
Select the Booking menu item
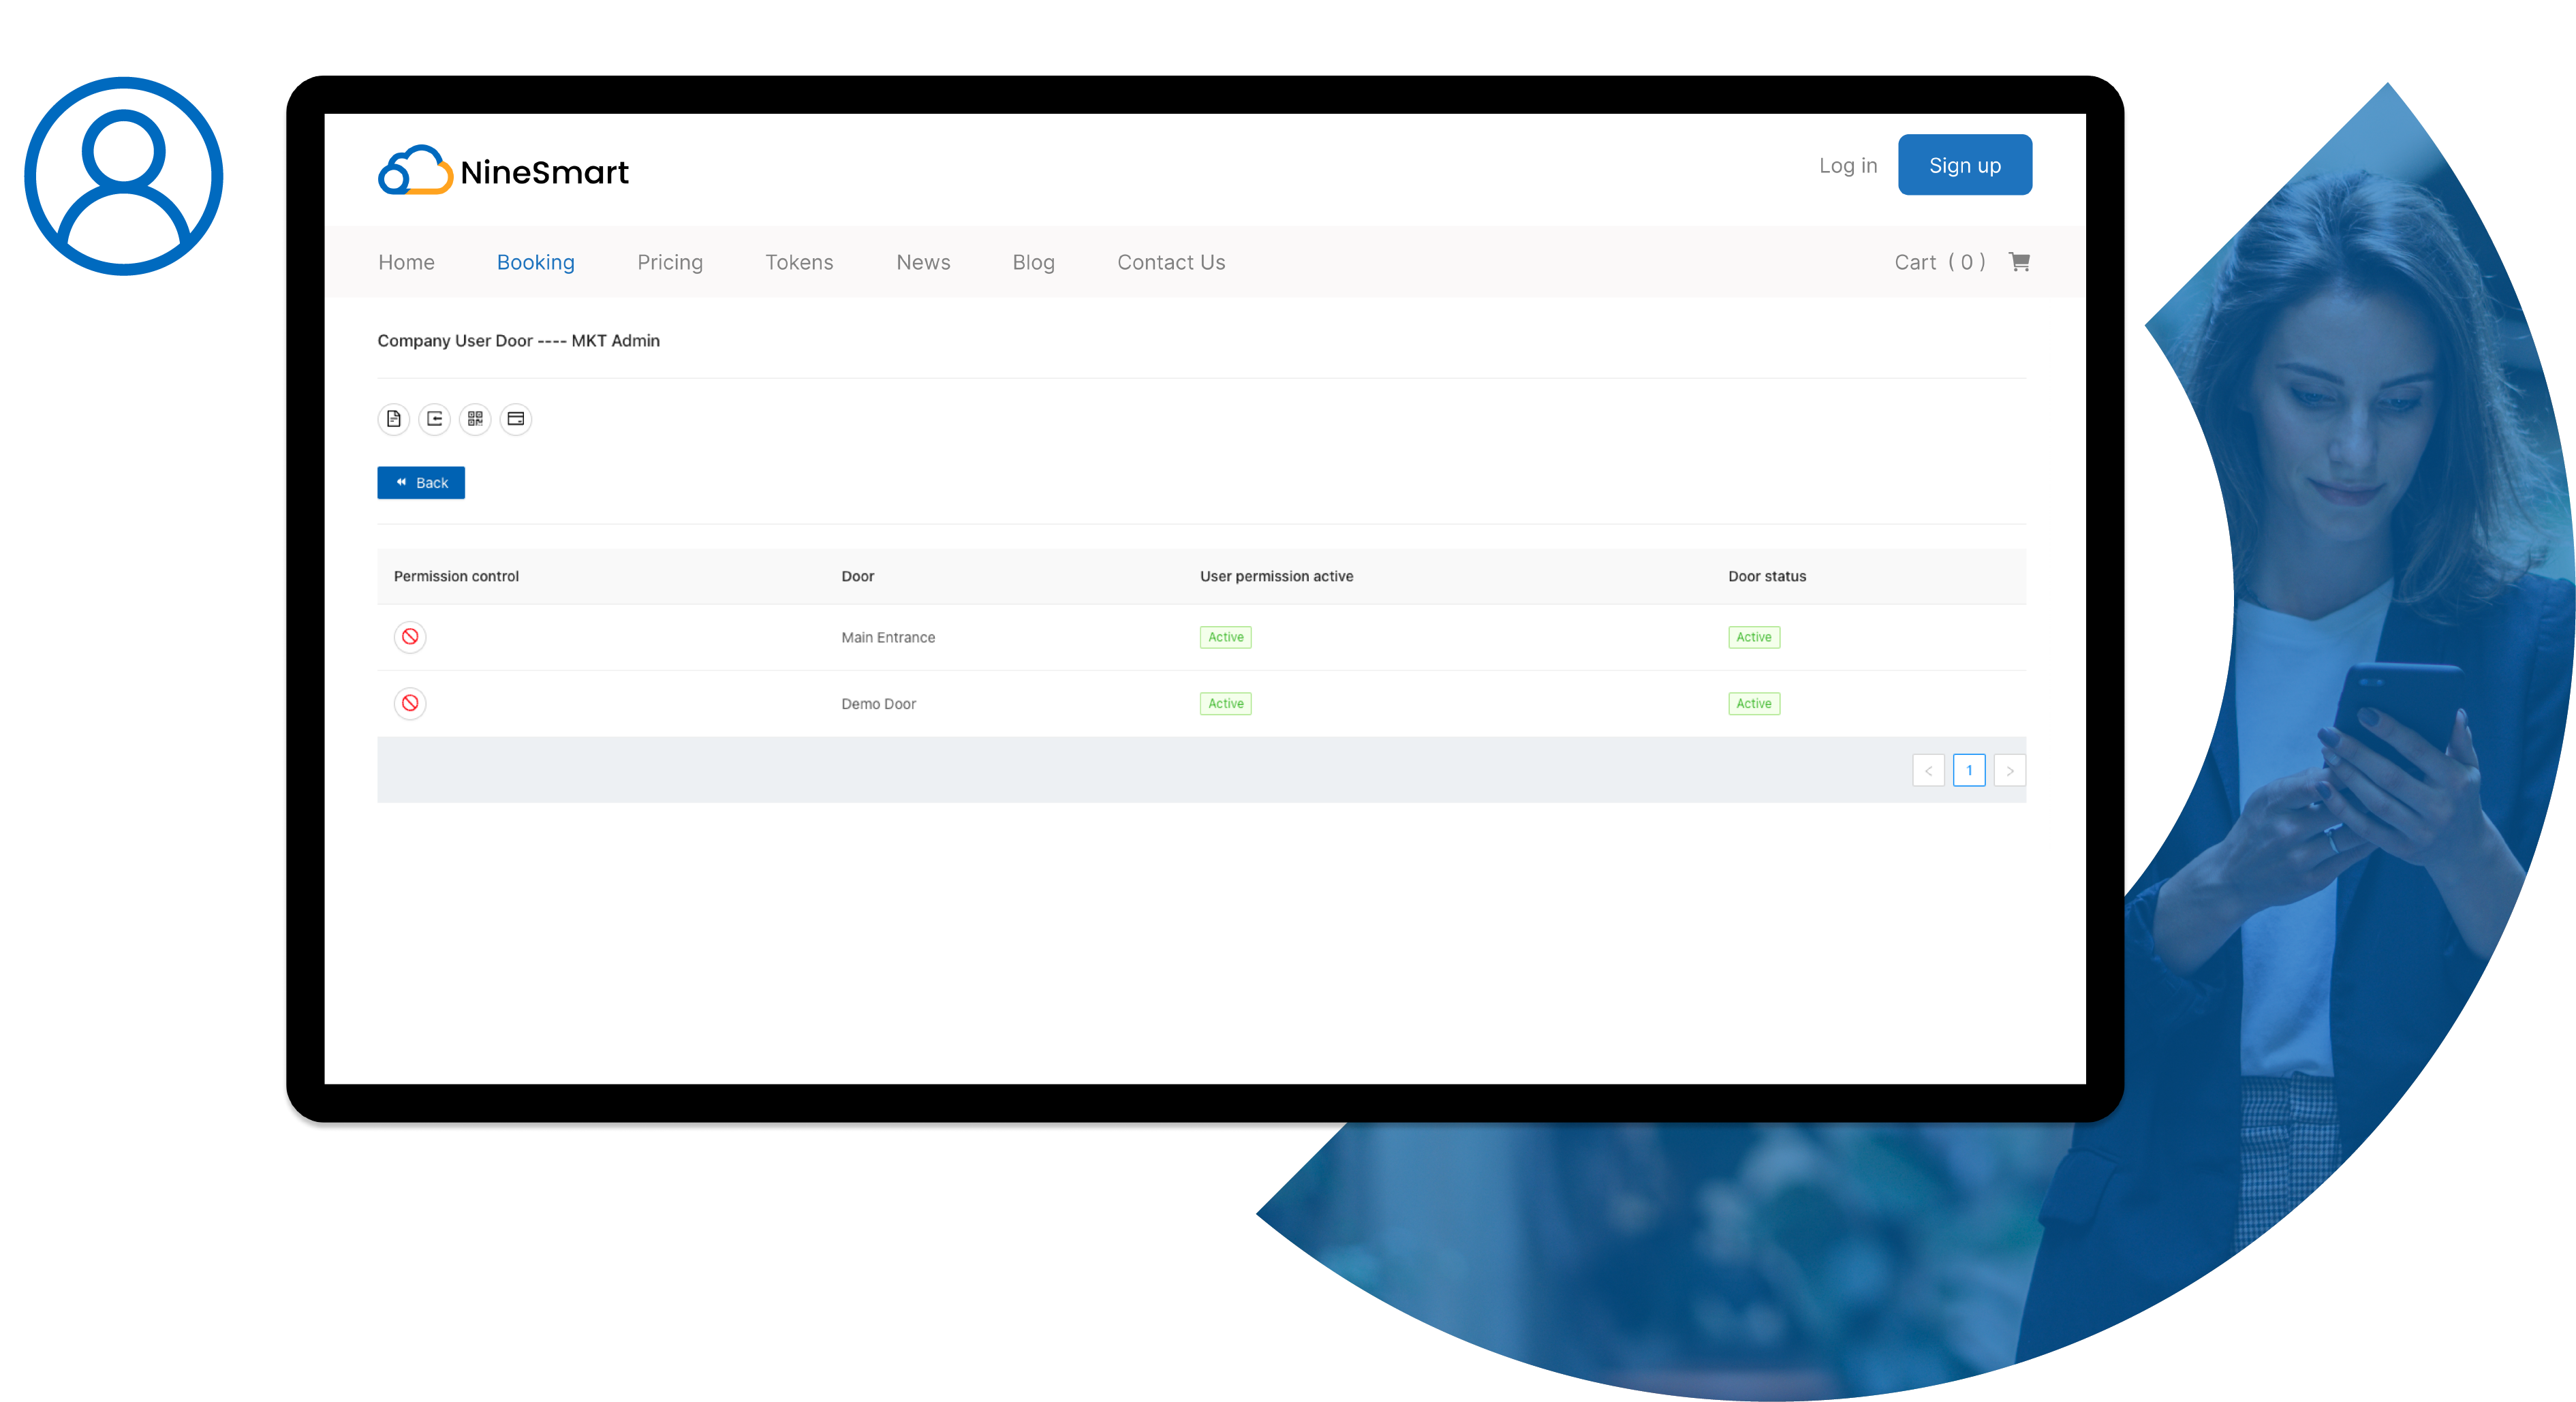[x=536, y=262]
